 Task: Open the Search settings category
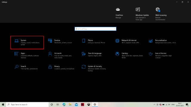pos(26,67)
